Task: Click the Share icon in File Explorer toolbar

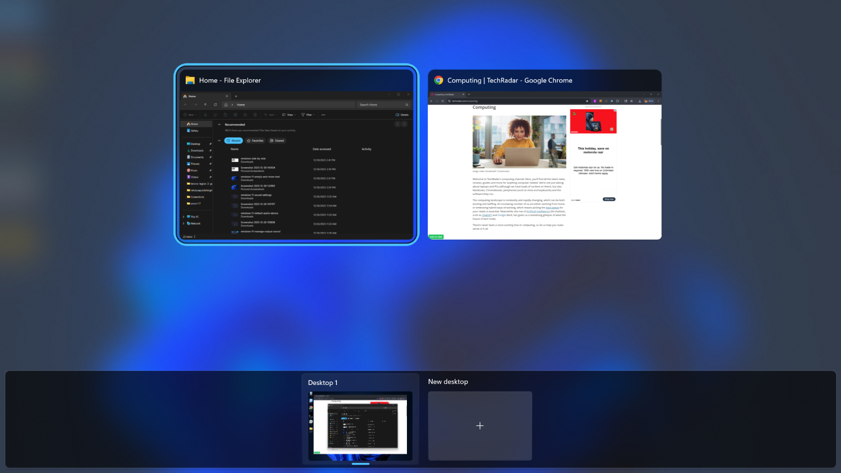Action: [245, 115]
